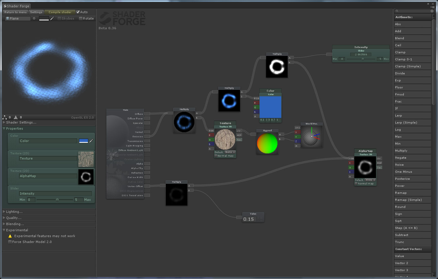Clear the node search field
Image resolution: width=438 pixels, height=279 pixels.
point(432,11)
